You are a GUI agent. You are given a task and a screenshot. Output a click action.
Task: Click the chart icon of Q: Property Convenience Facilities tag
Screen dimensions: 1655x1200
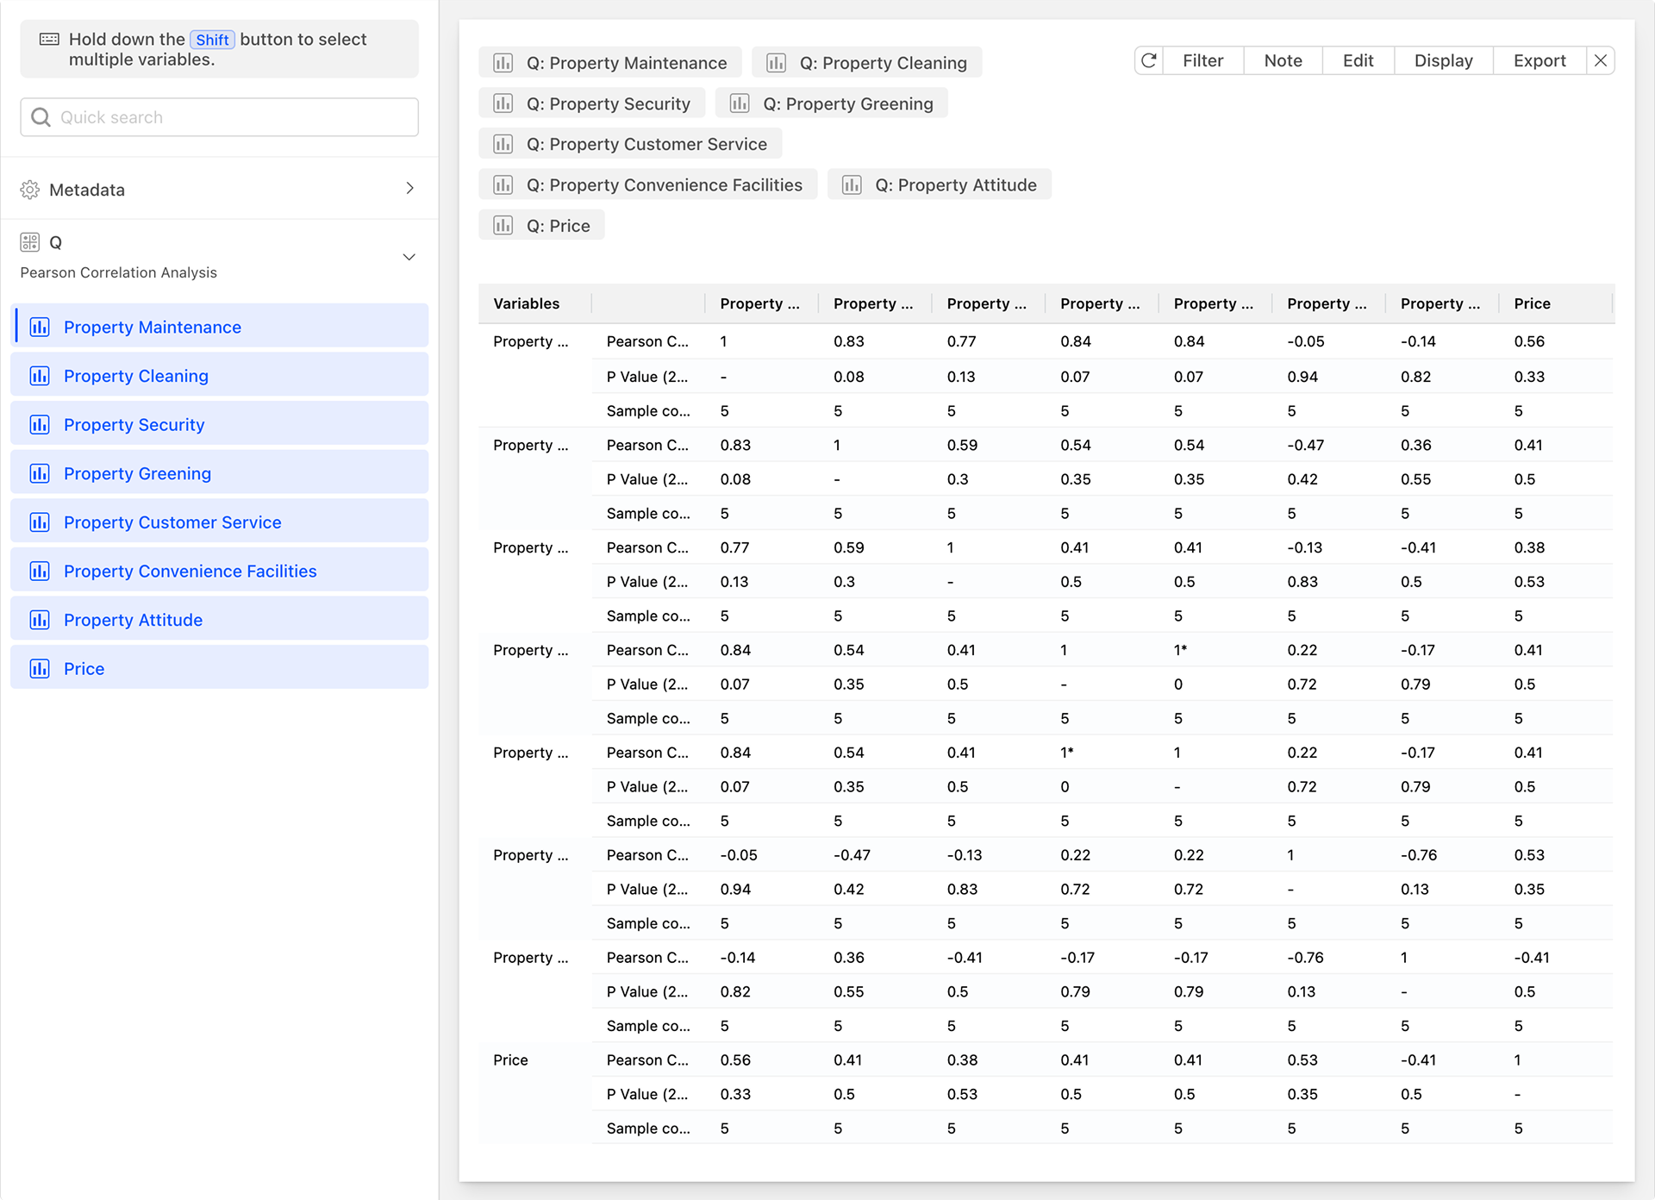[x=503, y=184]
